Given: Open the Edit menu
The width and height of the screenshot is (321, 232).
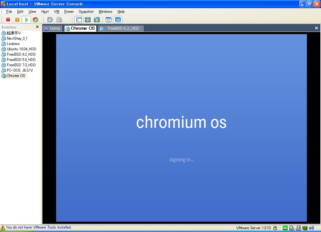Looking at the screenshot, I should tap(20, 12).
